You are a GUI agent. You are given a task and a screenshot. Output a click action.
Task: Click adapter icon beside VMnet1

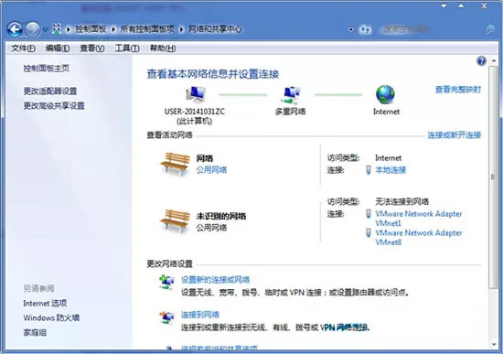pyautogui.click(x=369, y=214)
